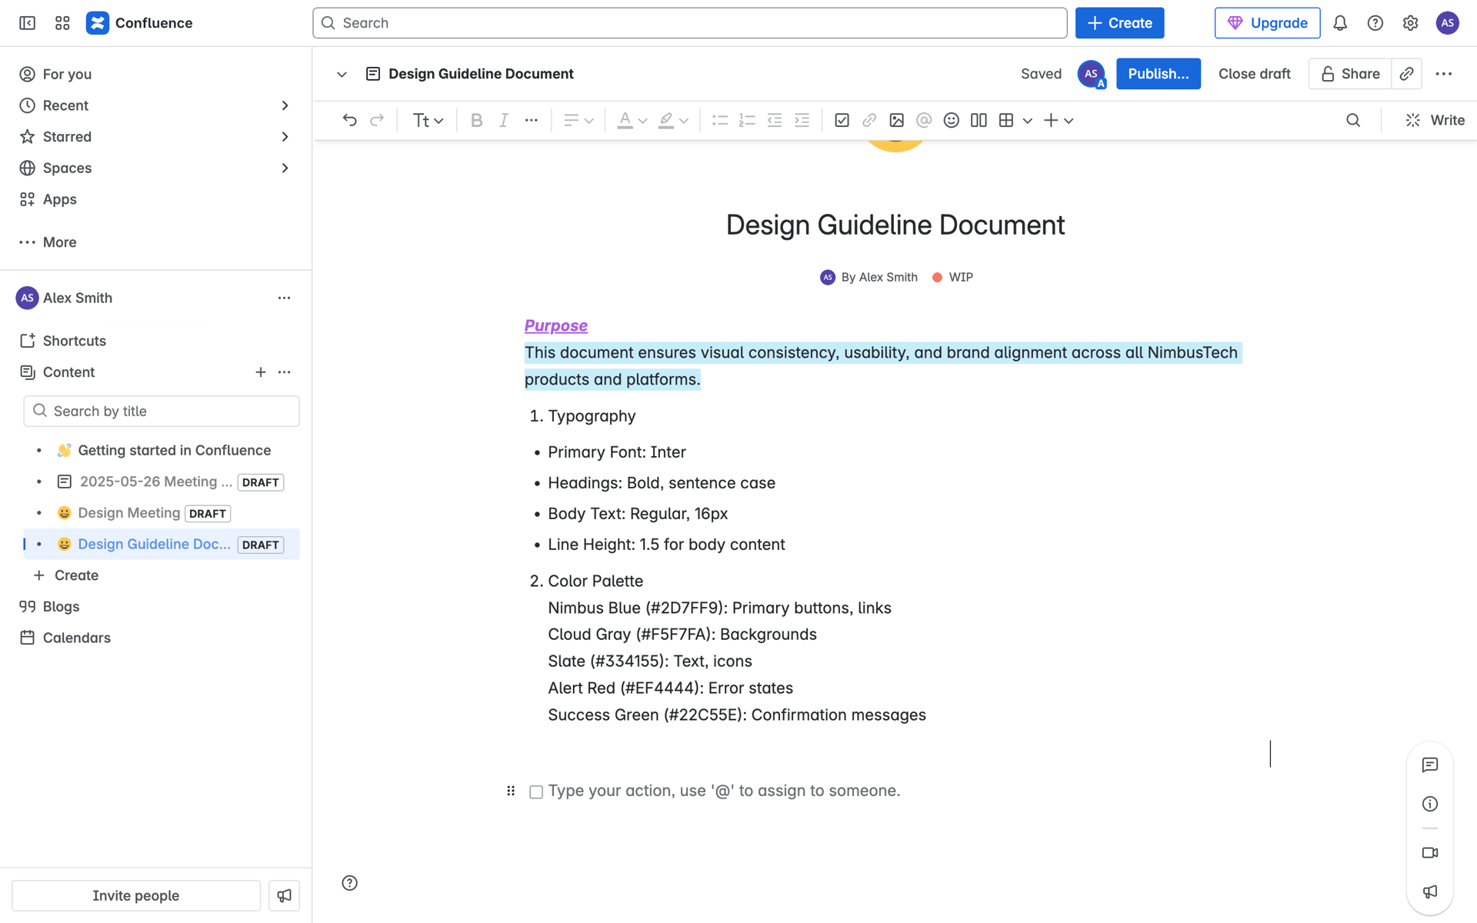Image resolution: width=1477 pixels, height=923 pixels.
Task: Insert a column layout
Action: [x=979, y=120]
